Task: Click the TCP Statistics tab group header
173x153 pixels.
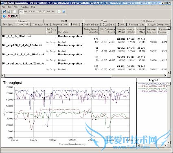Action: coord(147,21)
